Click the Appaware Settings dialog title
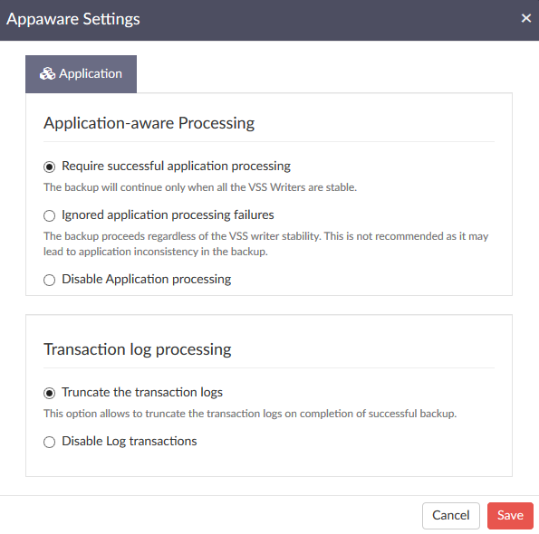This screenshot has height=534, width=539. (73, 19)
